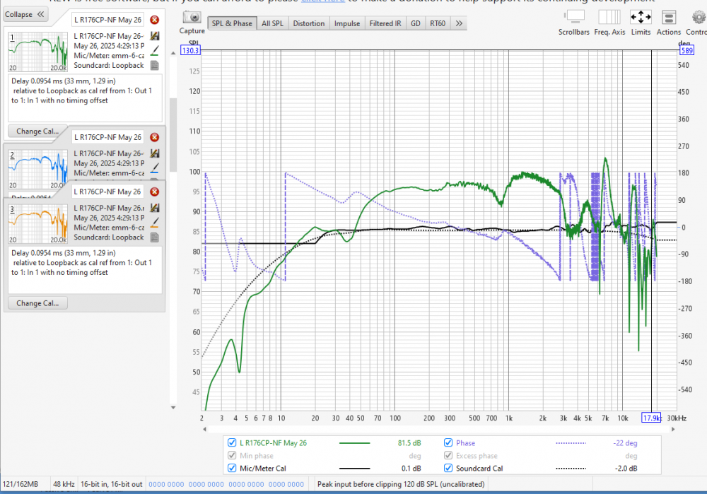Open graph Controls gear icon
This screenshot has width=707, height=494.
tap(696, 18)
